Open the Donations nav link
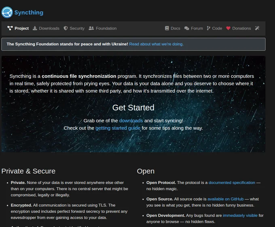The width and height of the screenshot is (275, 227). click(x=241, y=28)
